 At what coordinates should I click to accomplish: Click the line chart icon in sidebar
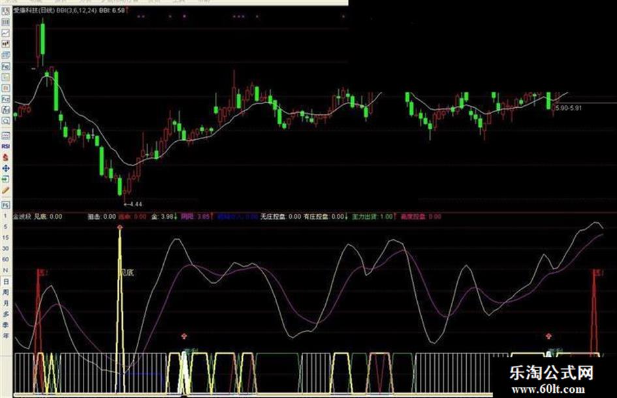pos(5,33)
